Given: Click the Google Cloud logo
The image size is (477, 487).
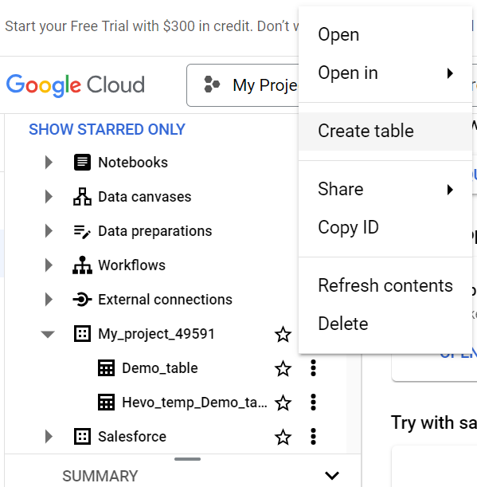Looking at the screenshot, I should (x=76, y=84).
